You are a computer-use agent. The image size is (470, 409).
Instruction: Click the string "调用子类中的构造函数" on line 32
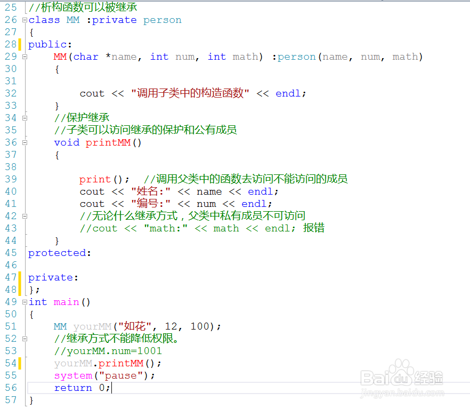click(x=190, y=93)
